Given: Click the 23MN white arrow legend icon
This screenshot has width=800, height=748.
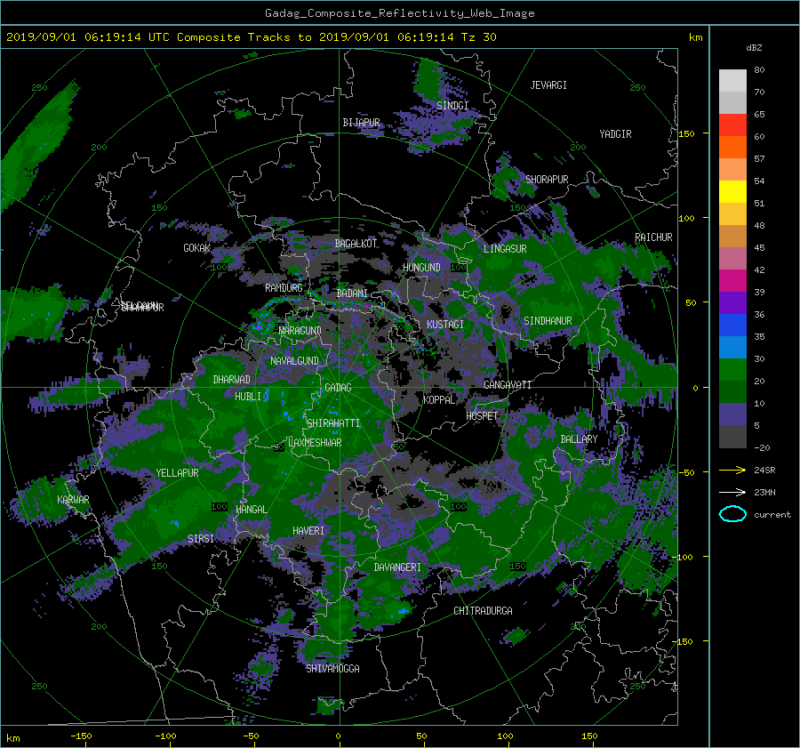Looking at the screenshot, I should [732, 492].
